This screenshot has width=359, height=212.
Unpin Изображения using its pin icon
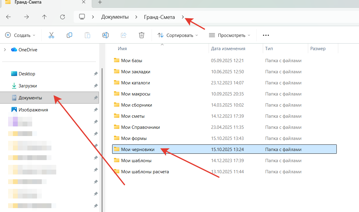click(x=96, y=110)
